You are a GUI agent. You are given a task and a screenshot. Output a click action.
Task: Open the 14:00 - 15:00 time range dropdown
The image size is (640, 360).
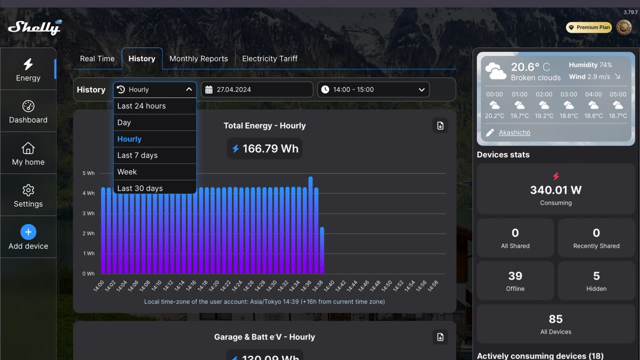click(373, 89)
